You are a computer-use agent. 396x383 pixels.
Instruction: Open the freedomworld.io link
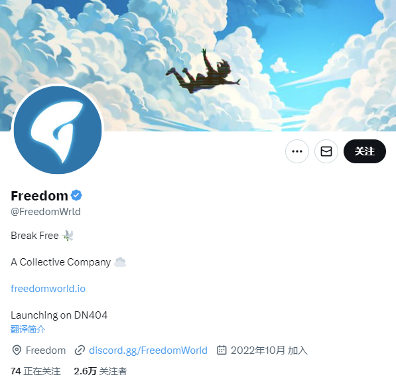tap(48, 289)
